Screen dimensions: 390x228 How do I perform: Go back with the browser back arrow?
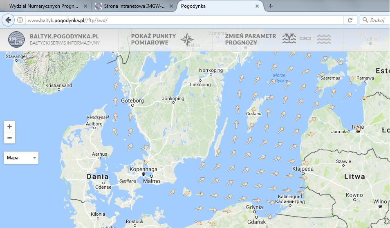(x=8, y=20)
